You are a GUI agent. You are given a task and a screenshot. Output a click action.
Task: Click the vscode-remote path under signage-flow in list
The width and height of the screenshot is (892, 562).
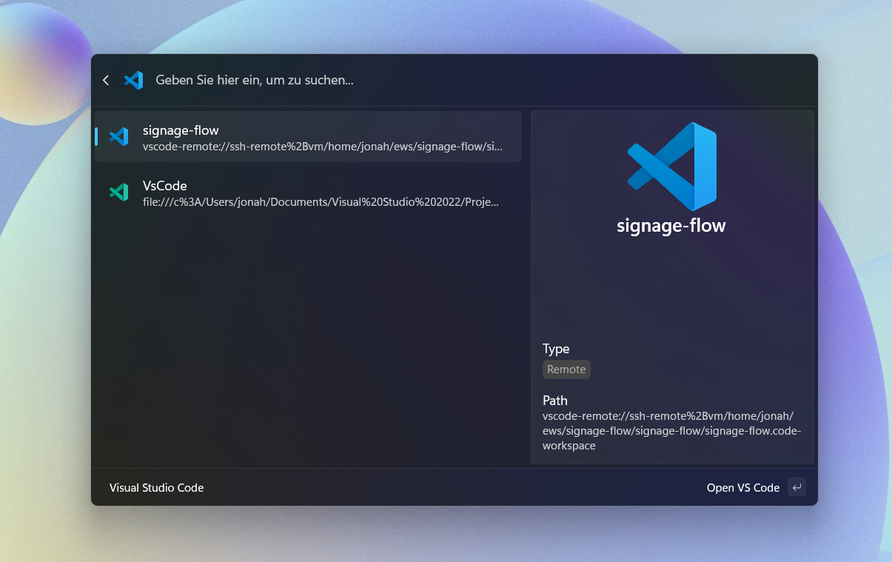323,147
